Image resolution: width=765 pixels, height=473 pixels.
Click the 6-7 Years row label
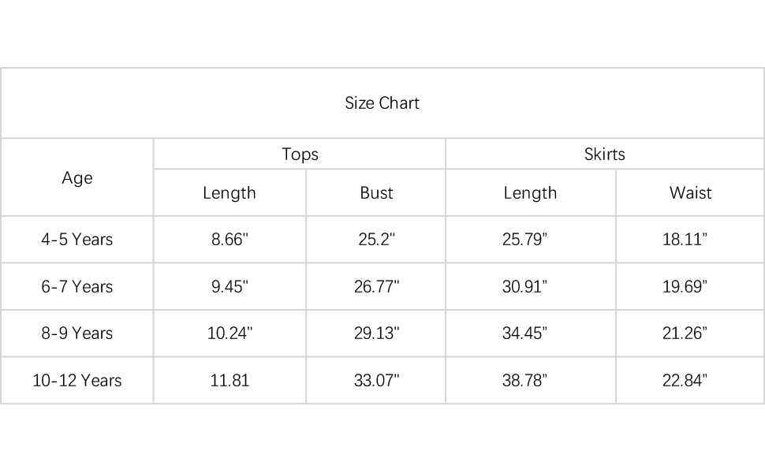pos(77,287)
